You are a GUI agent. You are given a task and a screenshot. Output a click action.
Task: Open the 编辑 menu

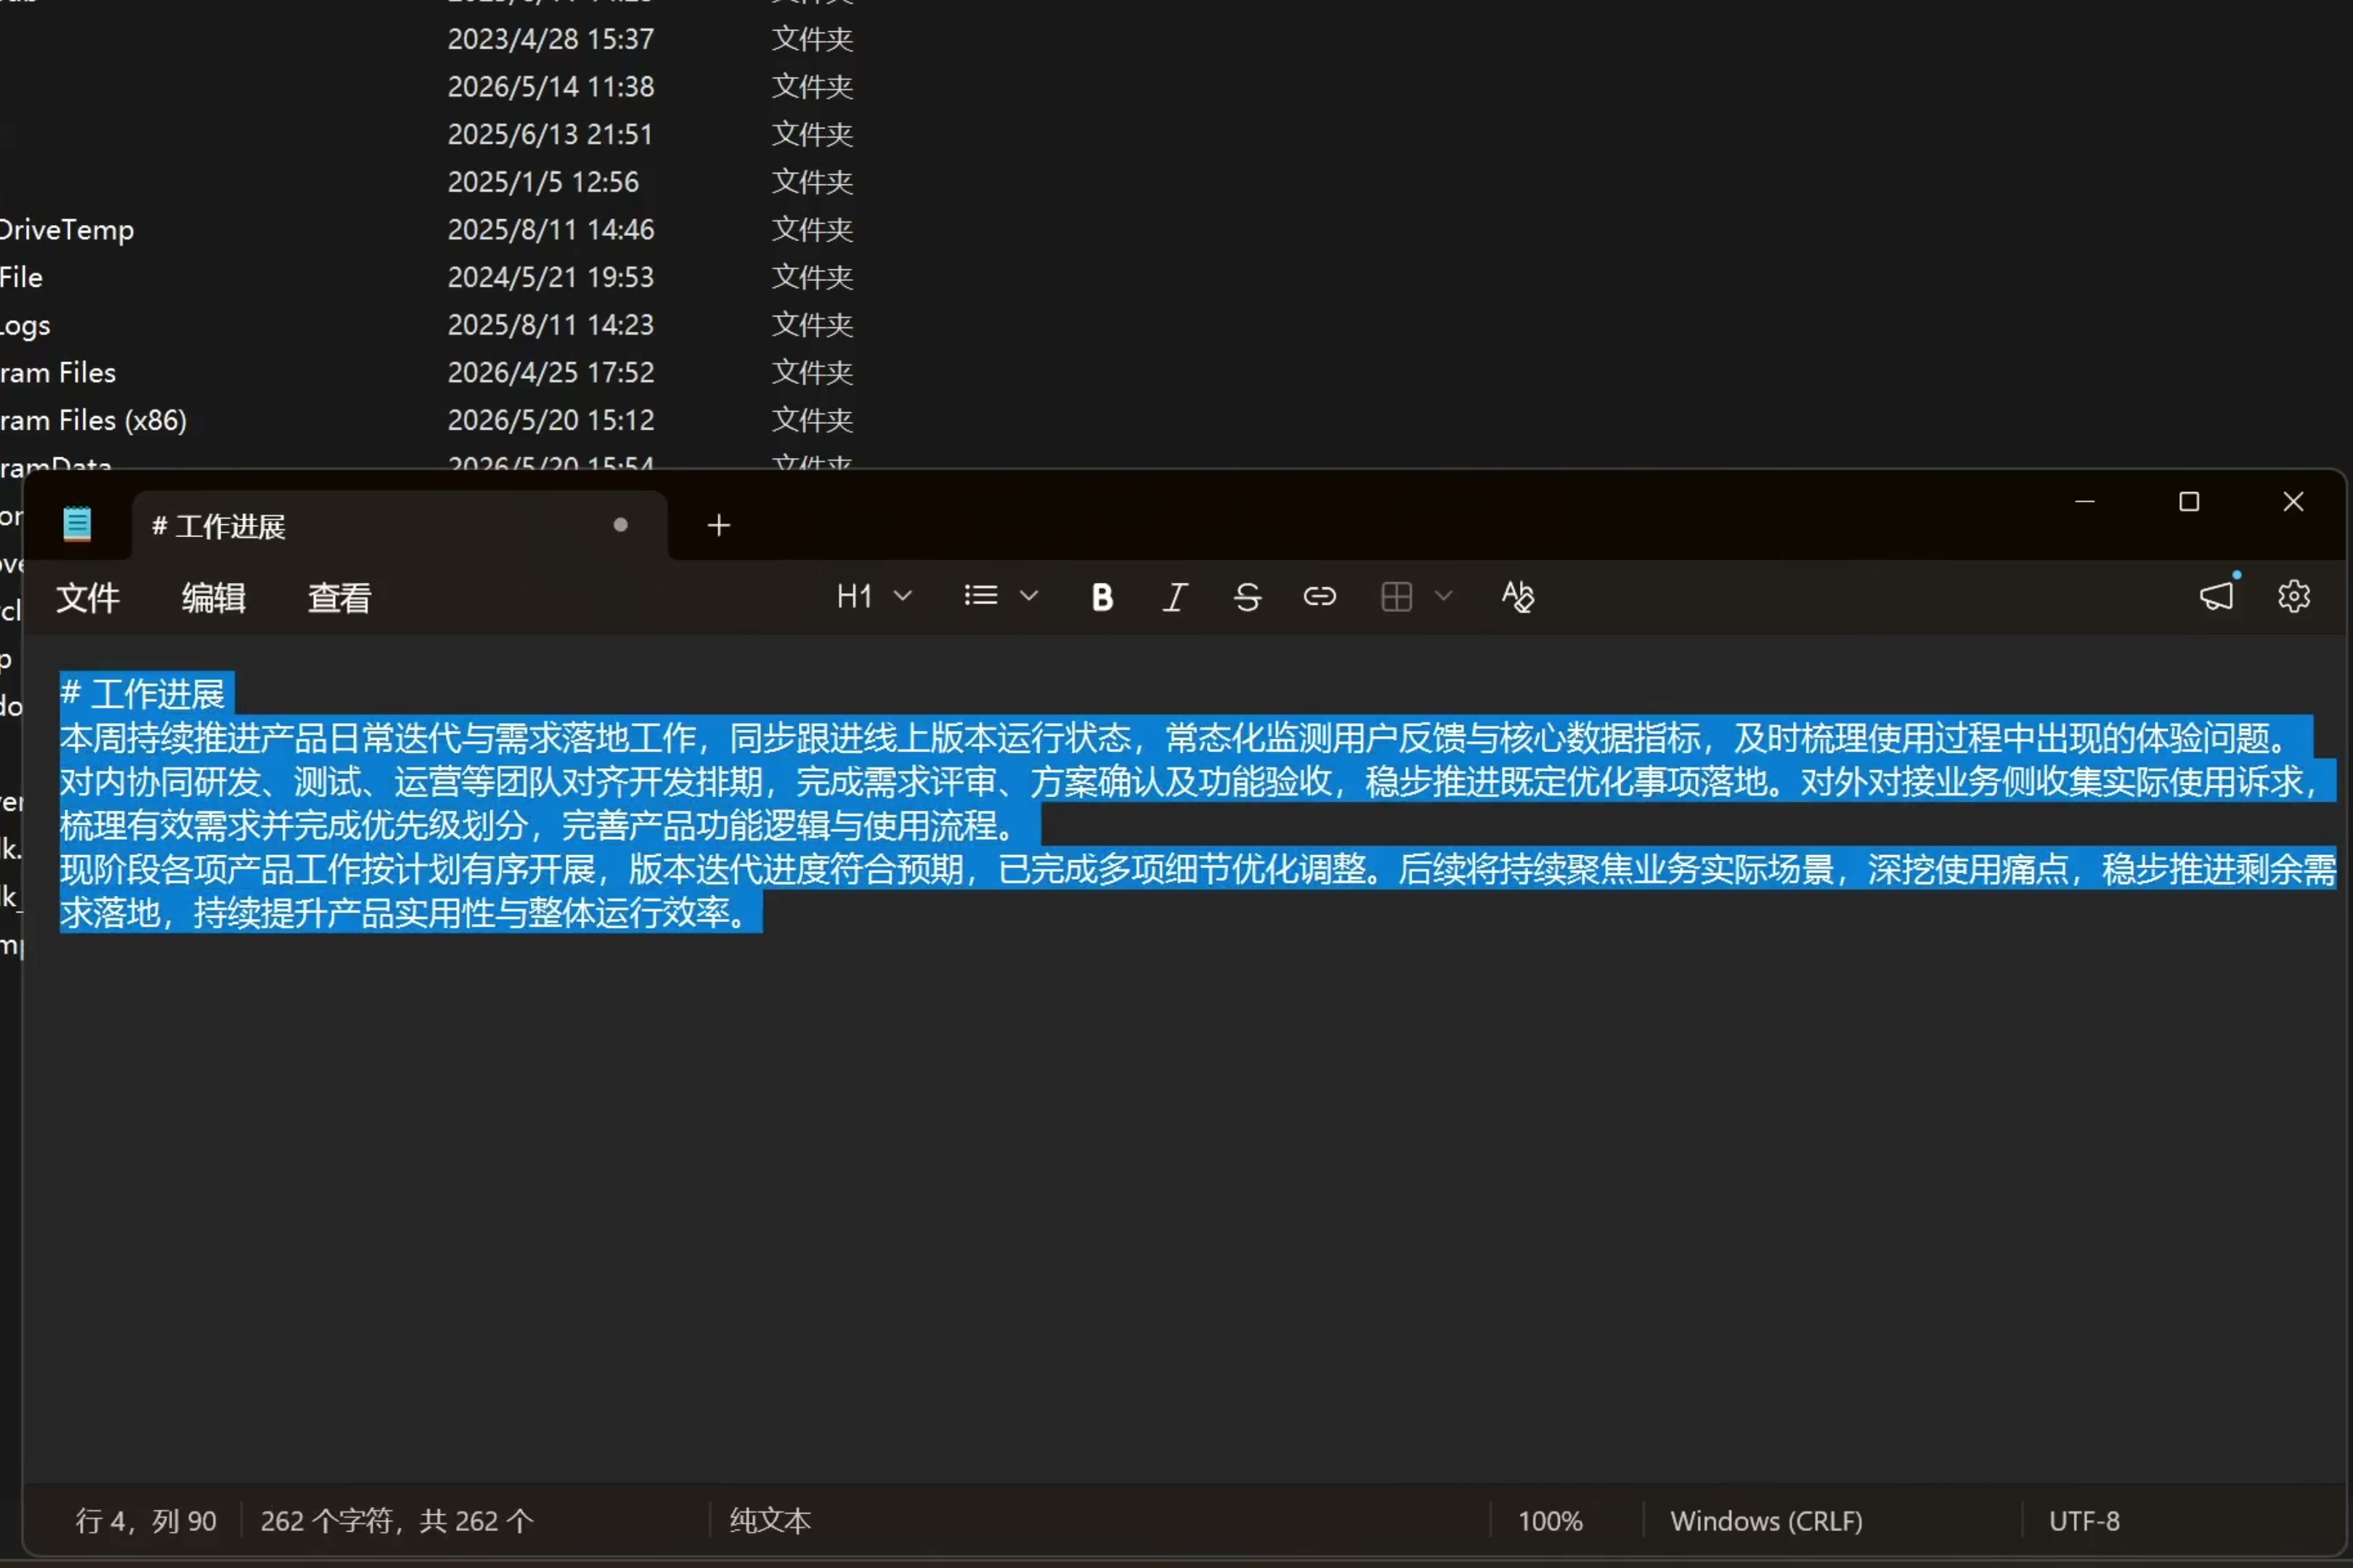(x=213, y=598)
